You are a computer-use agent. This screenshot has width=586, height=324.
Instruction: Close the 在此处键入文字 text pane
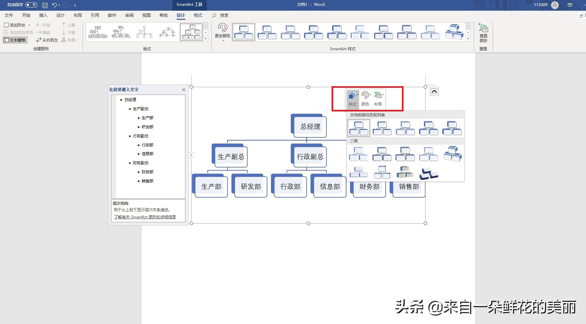[184, 90]
